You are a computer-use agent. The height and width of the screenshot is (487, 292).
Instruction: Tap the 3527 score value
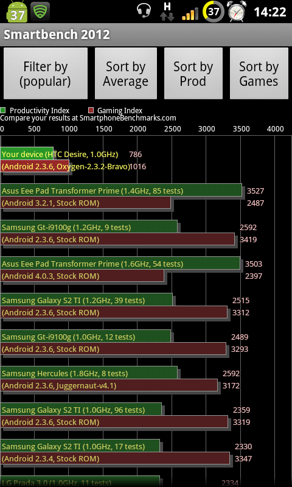tap(255, 191)
